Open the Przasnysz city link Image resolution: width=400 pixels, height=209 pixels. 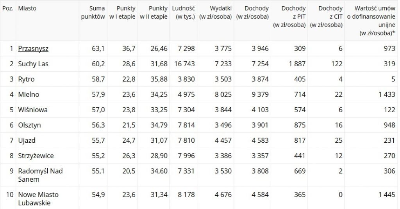[x=33, y=49]
